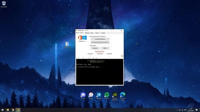Open the About tab
The height and width of the screenshot is (112, 200).
click(103, 33)
